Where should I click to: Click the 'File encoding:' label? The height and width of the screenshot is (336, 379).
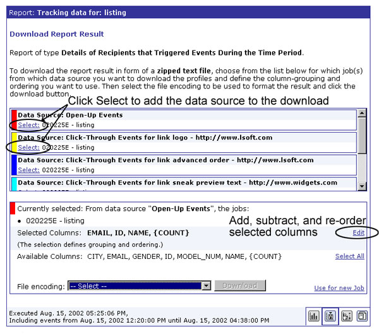click(x=41, y=287)
